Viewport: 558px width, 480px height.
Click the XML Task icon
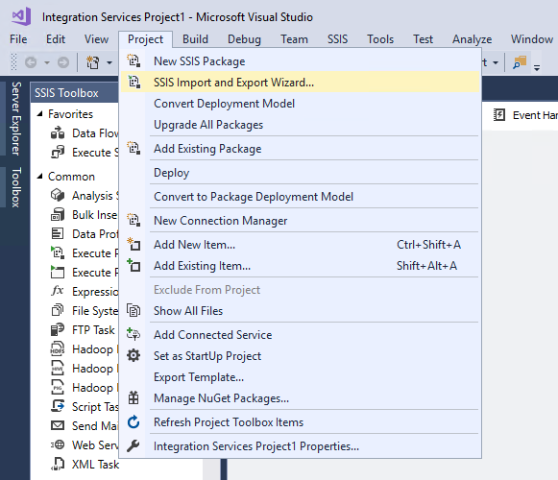click(x=58, y=464)
